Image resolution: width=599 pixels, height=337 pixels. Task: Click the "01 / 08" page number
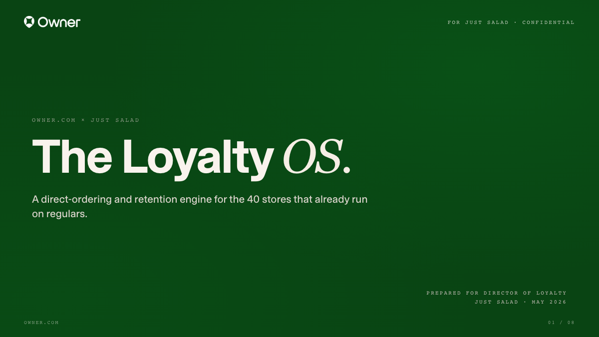pyautogui.click(x=562, y=323)
